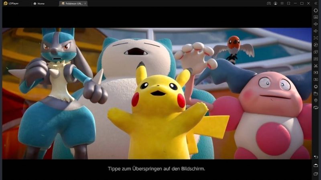Screen dimensions: 321x180
Task: Tap Android back button in sidebar
Action: [316, 157]
